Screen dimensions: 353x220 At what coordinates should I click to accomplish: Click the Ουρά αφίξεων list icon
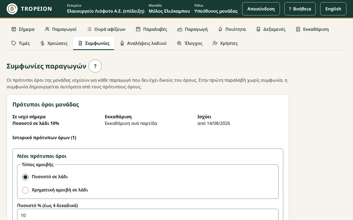click(x=89, y=29)
